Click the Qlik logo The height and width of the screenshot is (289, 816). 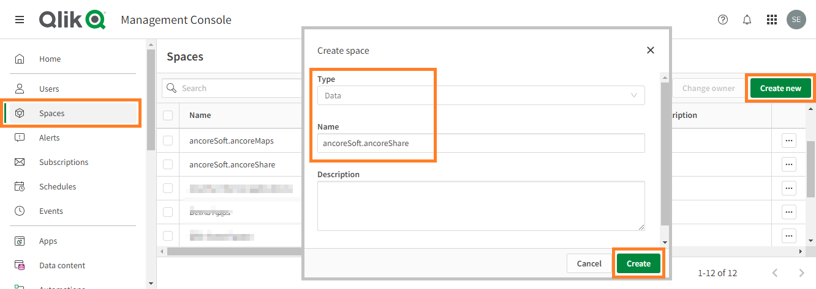tap(72, 20)
